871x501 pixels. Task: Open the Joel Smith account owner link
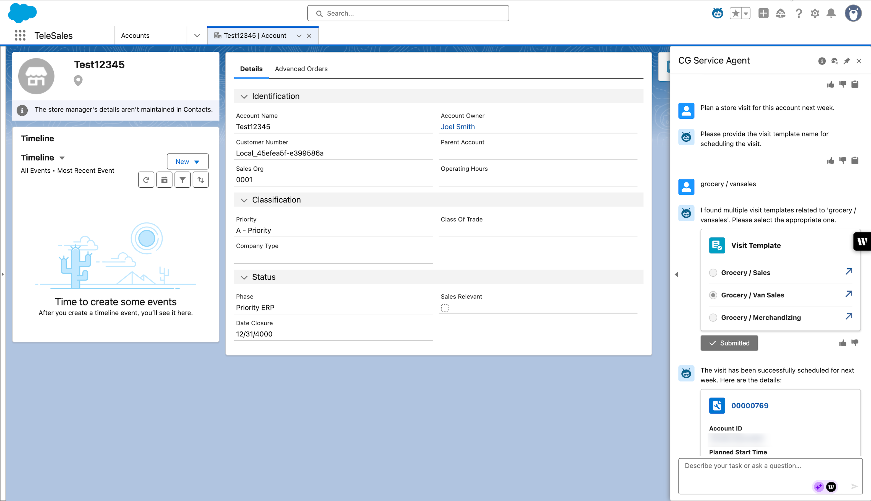click(458, 127)
